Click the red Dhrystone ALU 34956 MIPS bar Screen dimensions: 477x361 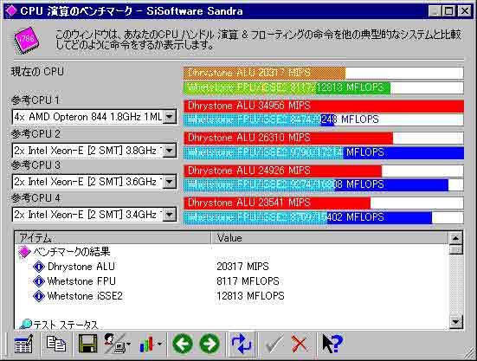(324, 106)
